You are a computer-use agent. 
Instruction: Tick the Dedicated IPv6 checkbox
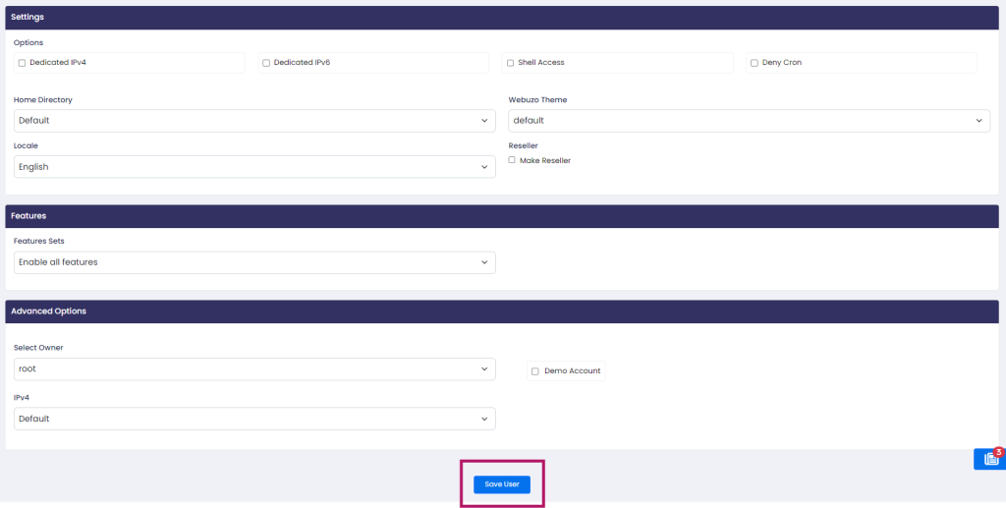266,63
